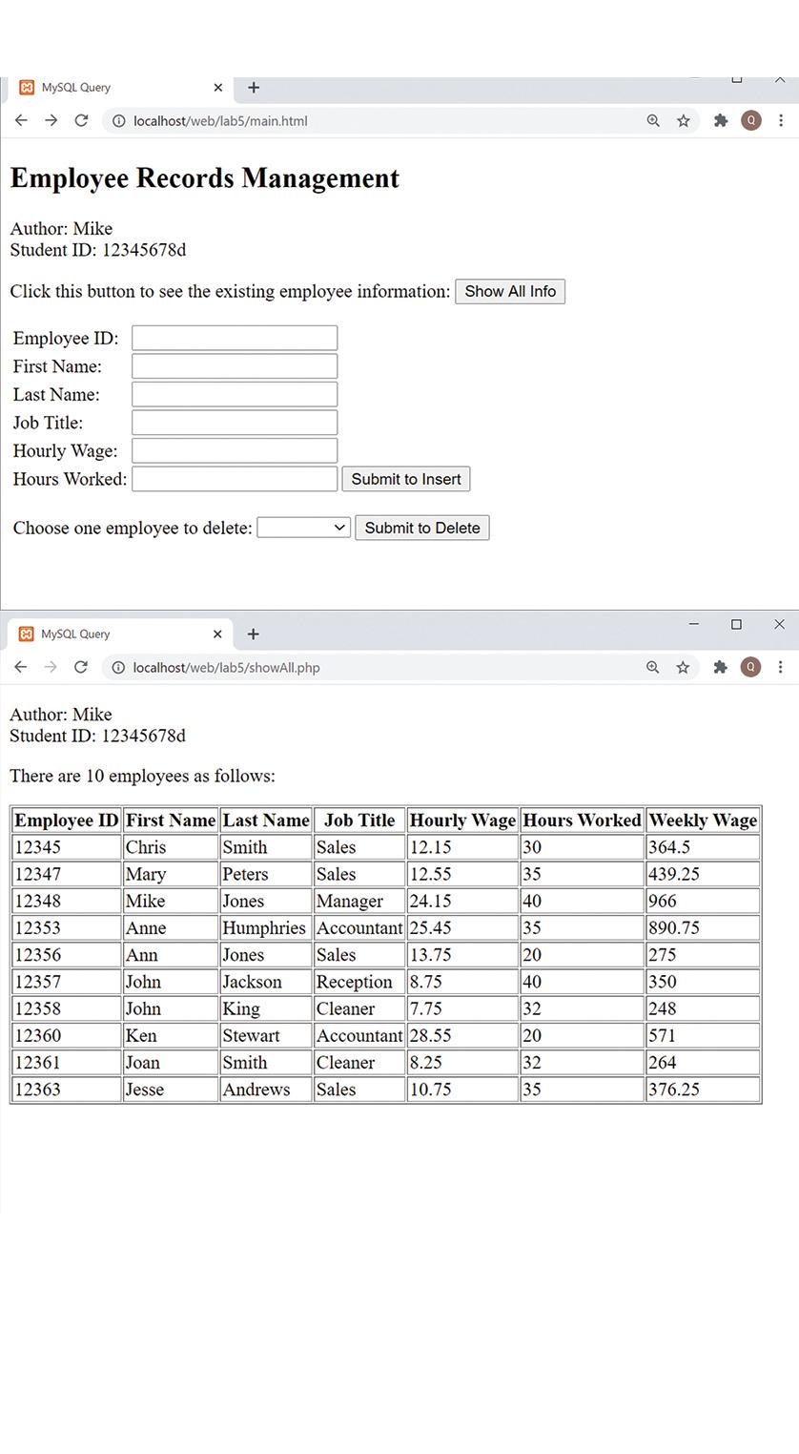This screenshot has width=799, height=1454.
Task: Focus the Hours Worked input field
Action: (x=235, y=479)
